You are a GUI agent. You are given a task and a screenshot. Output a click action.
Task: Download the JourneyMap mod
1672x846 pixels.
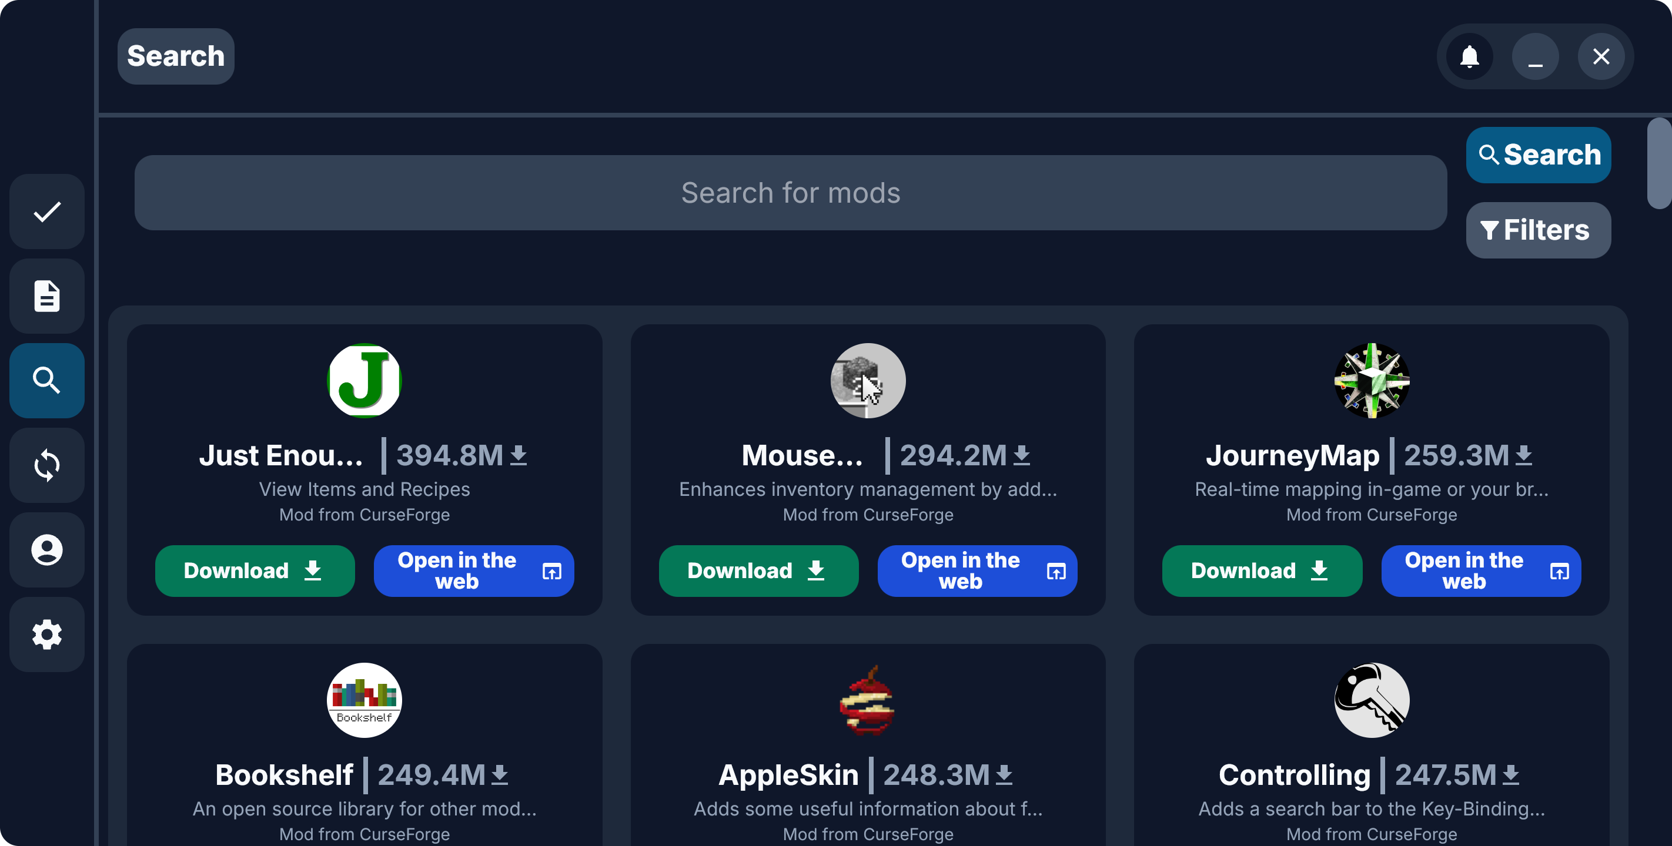(1262, 571)
